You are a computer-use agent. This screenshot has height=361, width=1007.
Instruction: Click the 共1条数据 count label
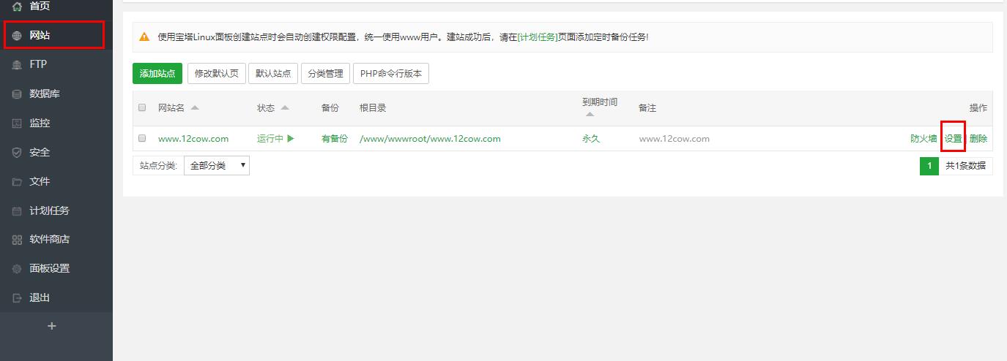965,166
